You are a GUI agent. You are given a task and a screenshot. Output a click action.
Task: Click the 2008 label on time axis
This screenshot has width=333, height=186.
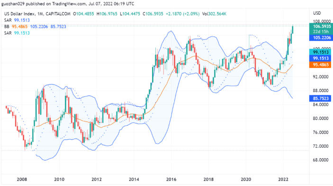(22, 179)
